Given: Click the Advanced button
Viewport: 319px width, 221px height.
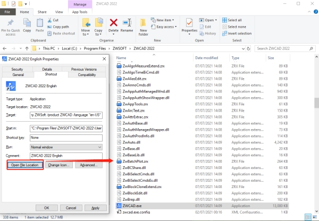Looking at the screenshot, I should (89, 165).
